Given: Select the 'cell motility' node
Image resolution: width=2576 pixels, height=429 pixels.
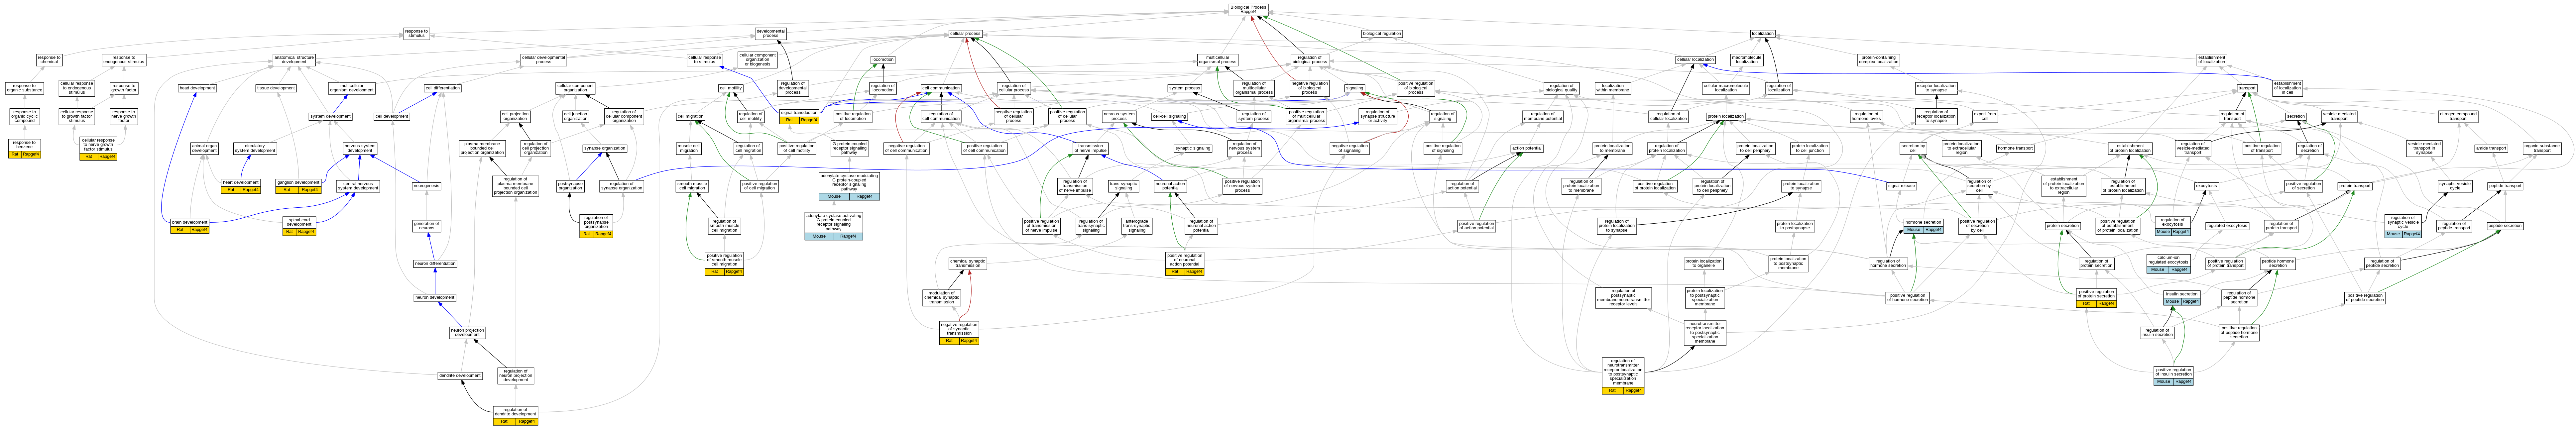Looking at the screenshot, I should [731, 88].
